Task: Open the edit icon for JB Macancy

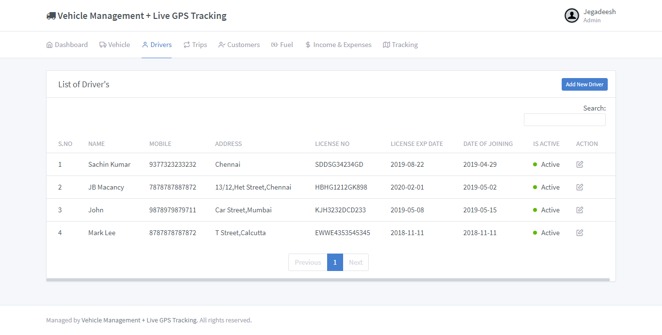Action: (x=580, y=187)
